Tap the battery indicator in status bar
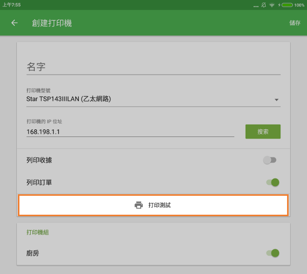This screenshot has height=274, width=307. click(x=287, y=5)
